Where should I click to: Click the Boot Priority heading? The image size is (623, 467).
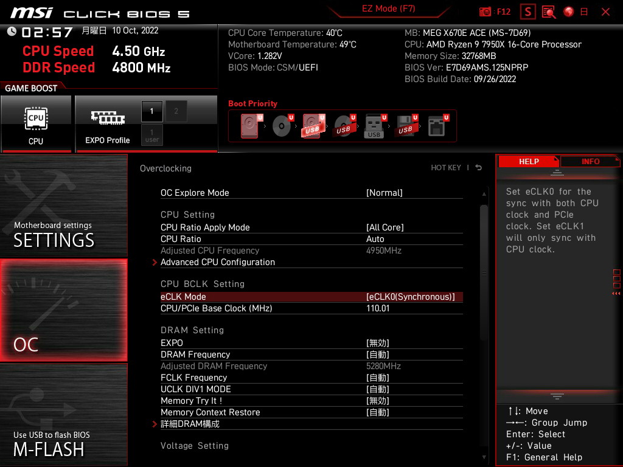click(x=252, y=103)
